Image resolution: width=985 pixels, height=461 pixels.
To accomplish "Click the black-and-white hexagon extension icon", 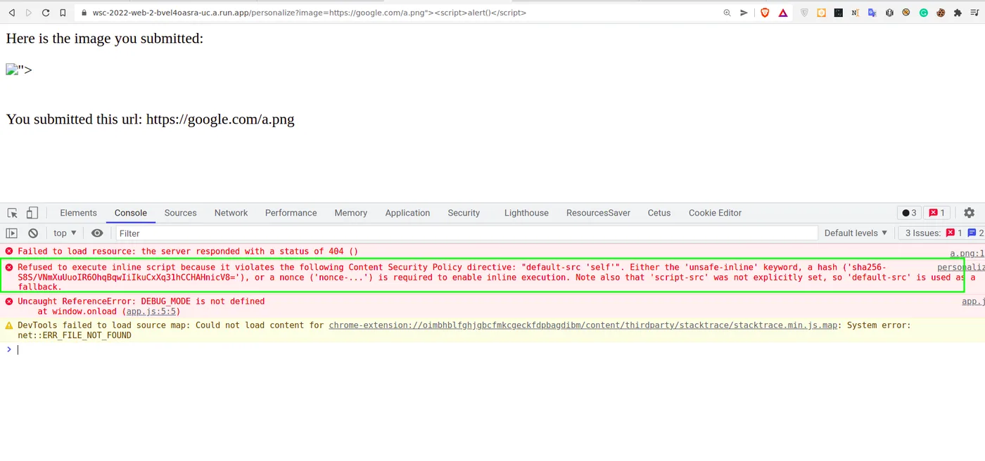I will 889,13.
